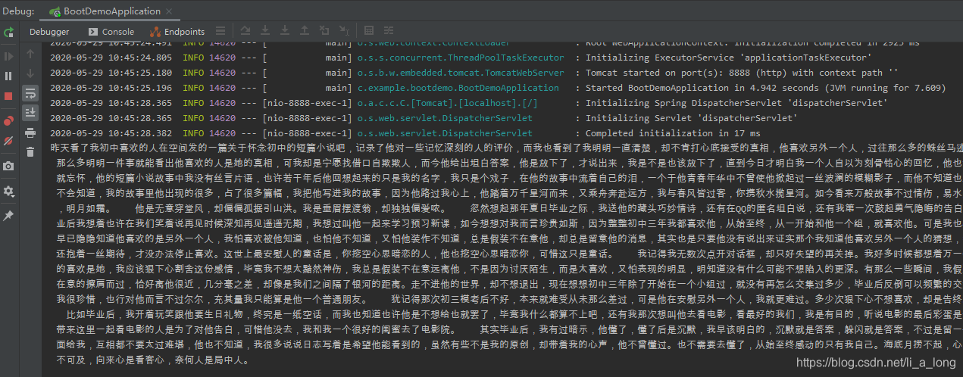963x377 pixels.
Task: Close the BootDemoApplication debug tab
Action: pos(170,11)
